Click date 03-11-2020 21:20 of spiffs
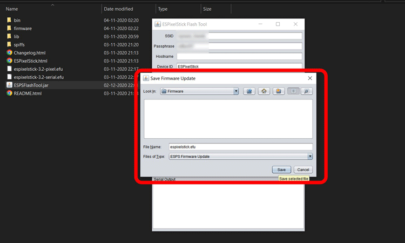 pyautogui.click(x=121, y=45)
